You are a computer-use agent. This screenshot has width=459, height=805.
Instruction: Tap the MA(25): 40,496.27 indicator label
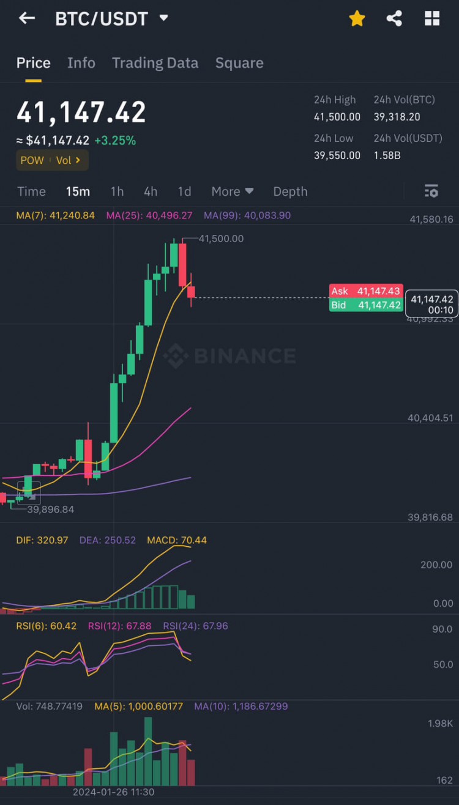149,215
